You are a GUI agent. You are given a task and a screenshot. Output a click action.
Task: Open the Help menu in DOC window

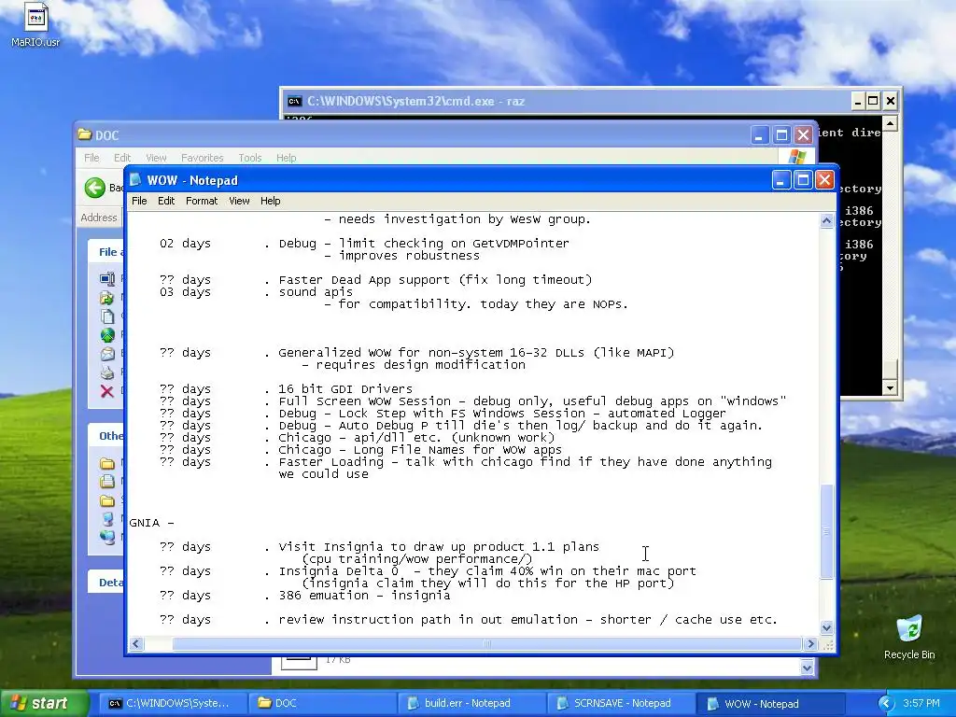pyautogui.click(x=286, y=157)
